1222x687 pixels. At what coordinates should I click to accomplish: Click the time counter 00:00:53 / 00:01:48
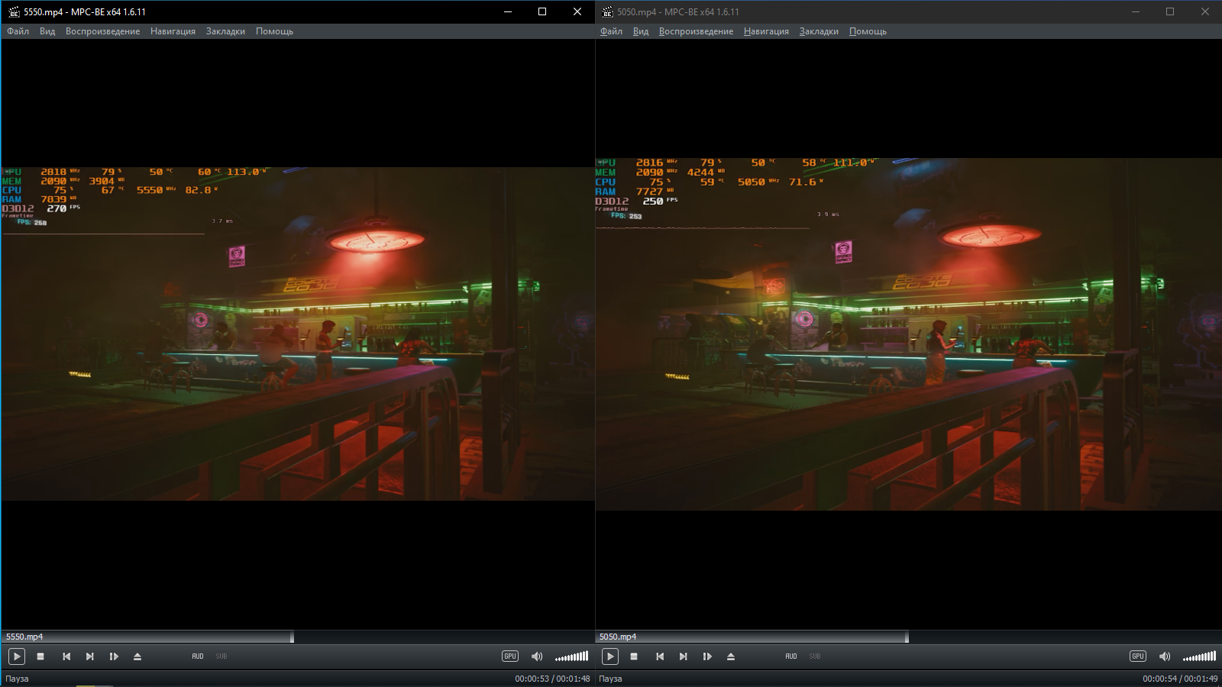tap(552, 679)
